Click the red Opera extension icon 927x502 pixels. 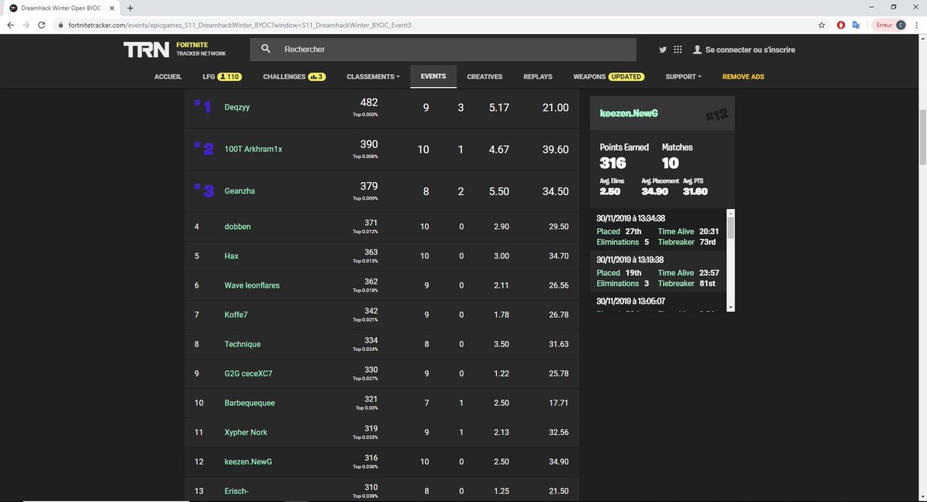841,25
